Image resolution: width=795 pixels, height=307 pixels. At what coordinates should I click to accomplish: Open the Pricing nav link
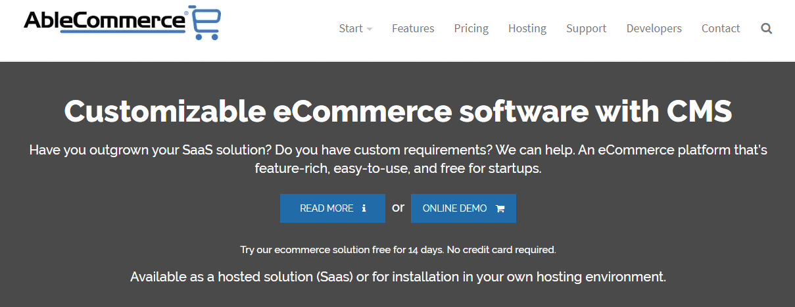tap(471, 28)
